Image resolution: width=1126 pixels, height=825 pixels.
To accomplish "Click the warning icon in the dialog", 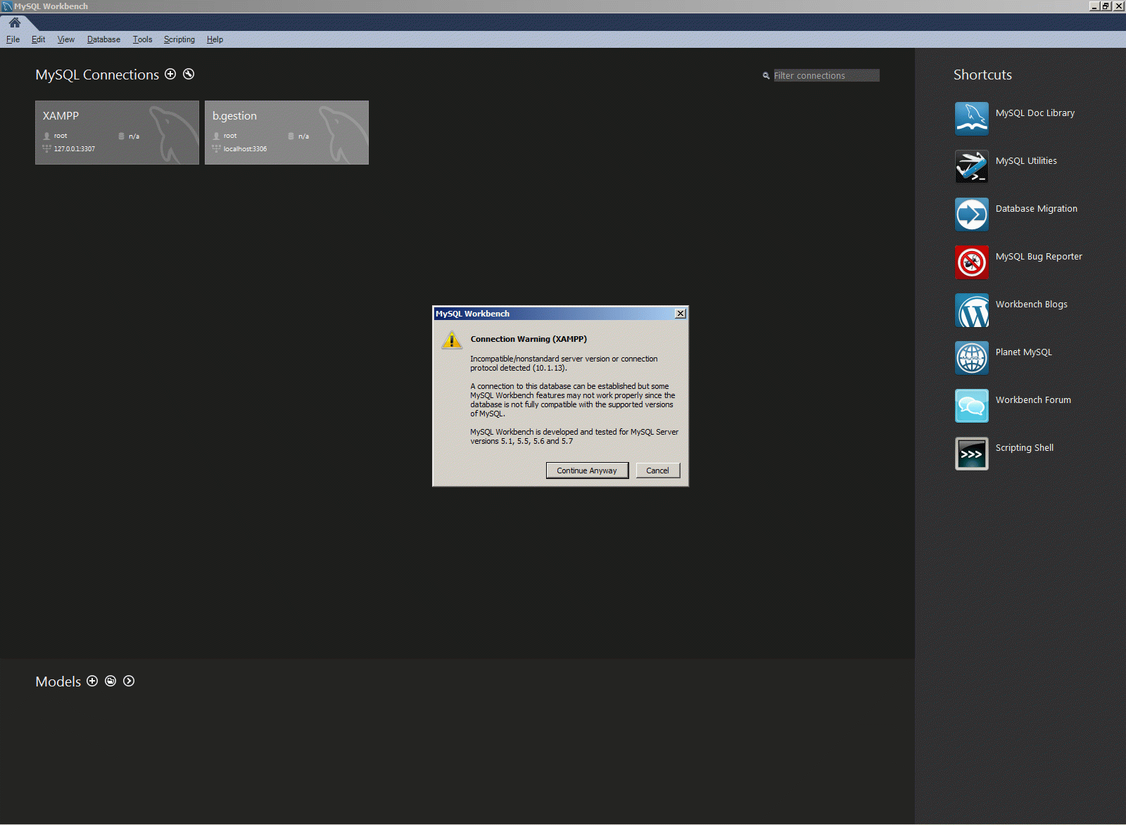I will pos(452,340).
